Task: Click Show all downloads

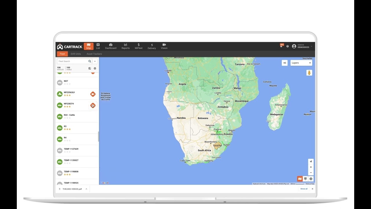Action: pyautogui.click(x=304, y=189)
